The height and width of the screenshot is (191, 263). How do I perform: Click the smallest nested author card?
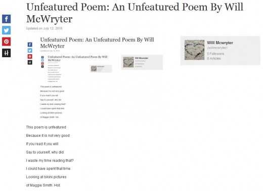(101, 68)
